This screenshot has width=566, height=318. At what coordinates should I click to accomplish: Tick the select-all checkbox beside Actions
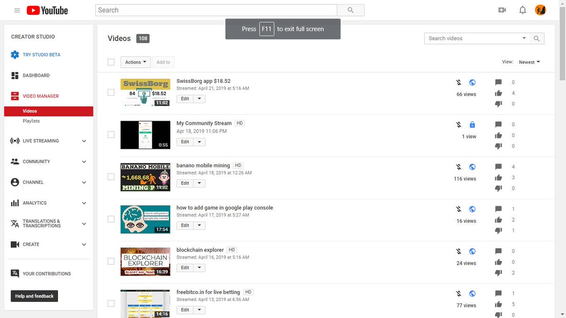tap(111, 62)
